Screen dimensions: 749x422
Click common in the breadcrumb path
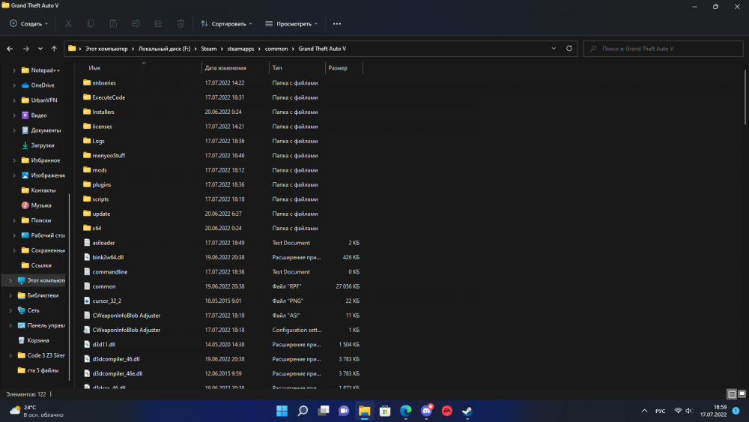[276, 49]
